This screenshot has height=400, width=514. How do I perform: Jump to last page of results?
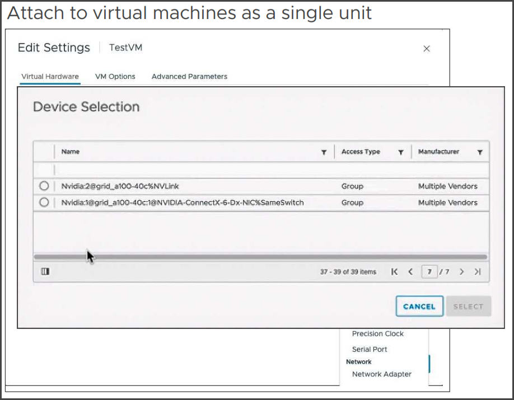pos(478,271)
